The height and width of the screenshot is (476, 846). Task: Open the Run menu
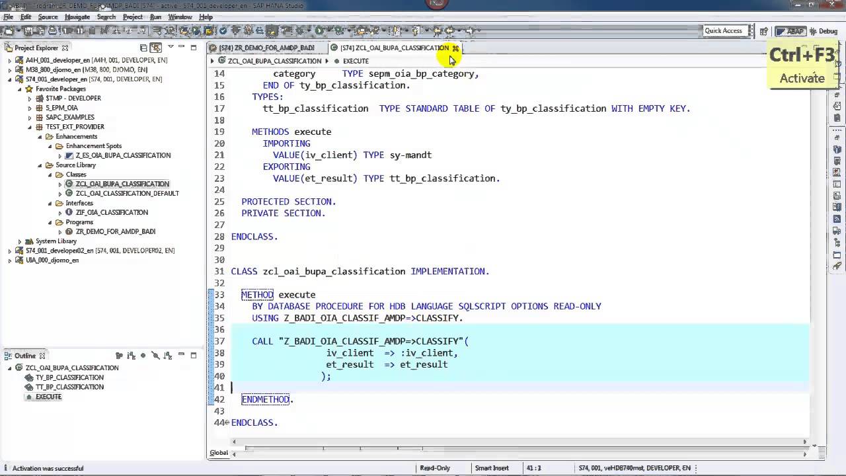[x=155, y=17]
